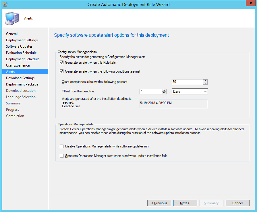
Task: Select Download Settings in the sidebar
Action: (20, 78)
